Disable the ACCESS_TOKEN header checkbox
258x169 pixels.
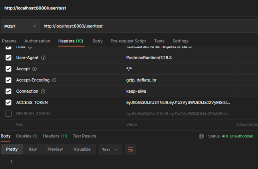8,103
